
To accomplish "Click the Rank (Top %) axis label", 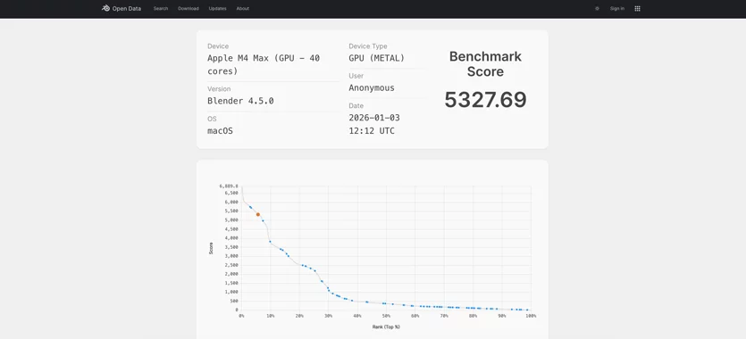I will (386, 327).
